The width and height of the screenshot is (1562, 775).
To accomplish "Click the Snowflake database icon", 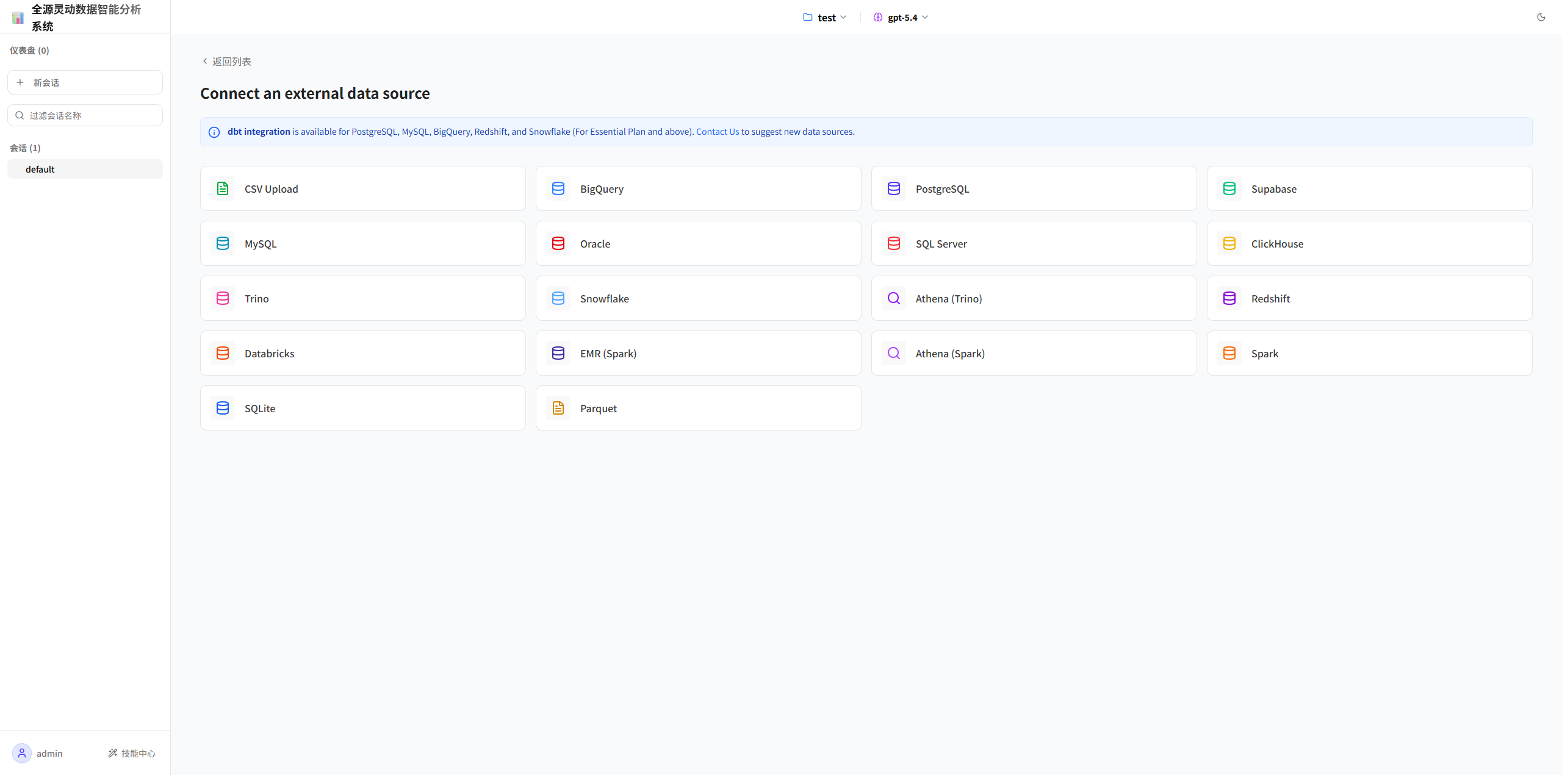I will pyautogui.click(x=558, y=298).
